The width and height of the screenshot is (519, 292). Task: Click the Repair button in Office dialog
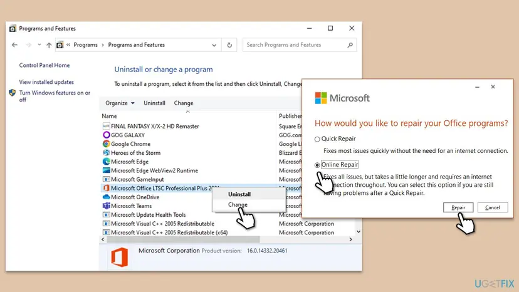pos(458,207)
